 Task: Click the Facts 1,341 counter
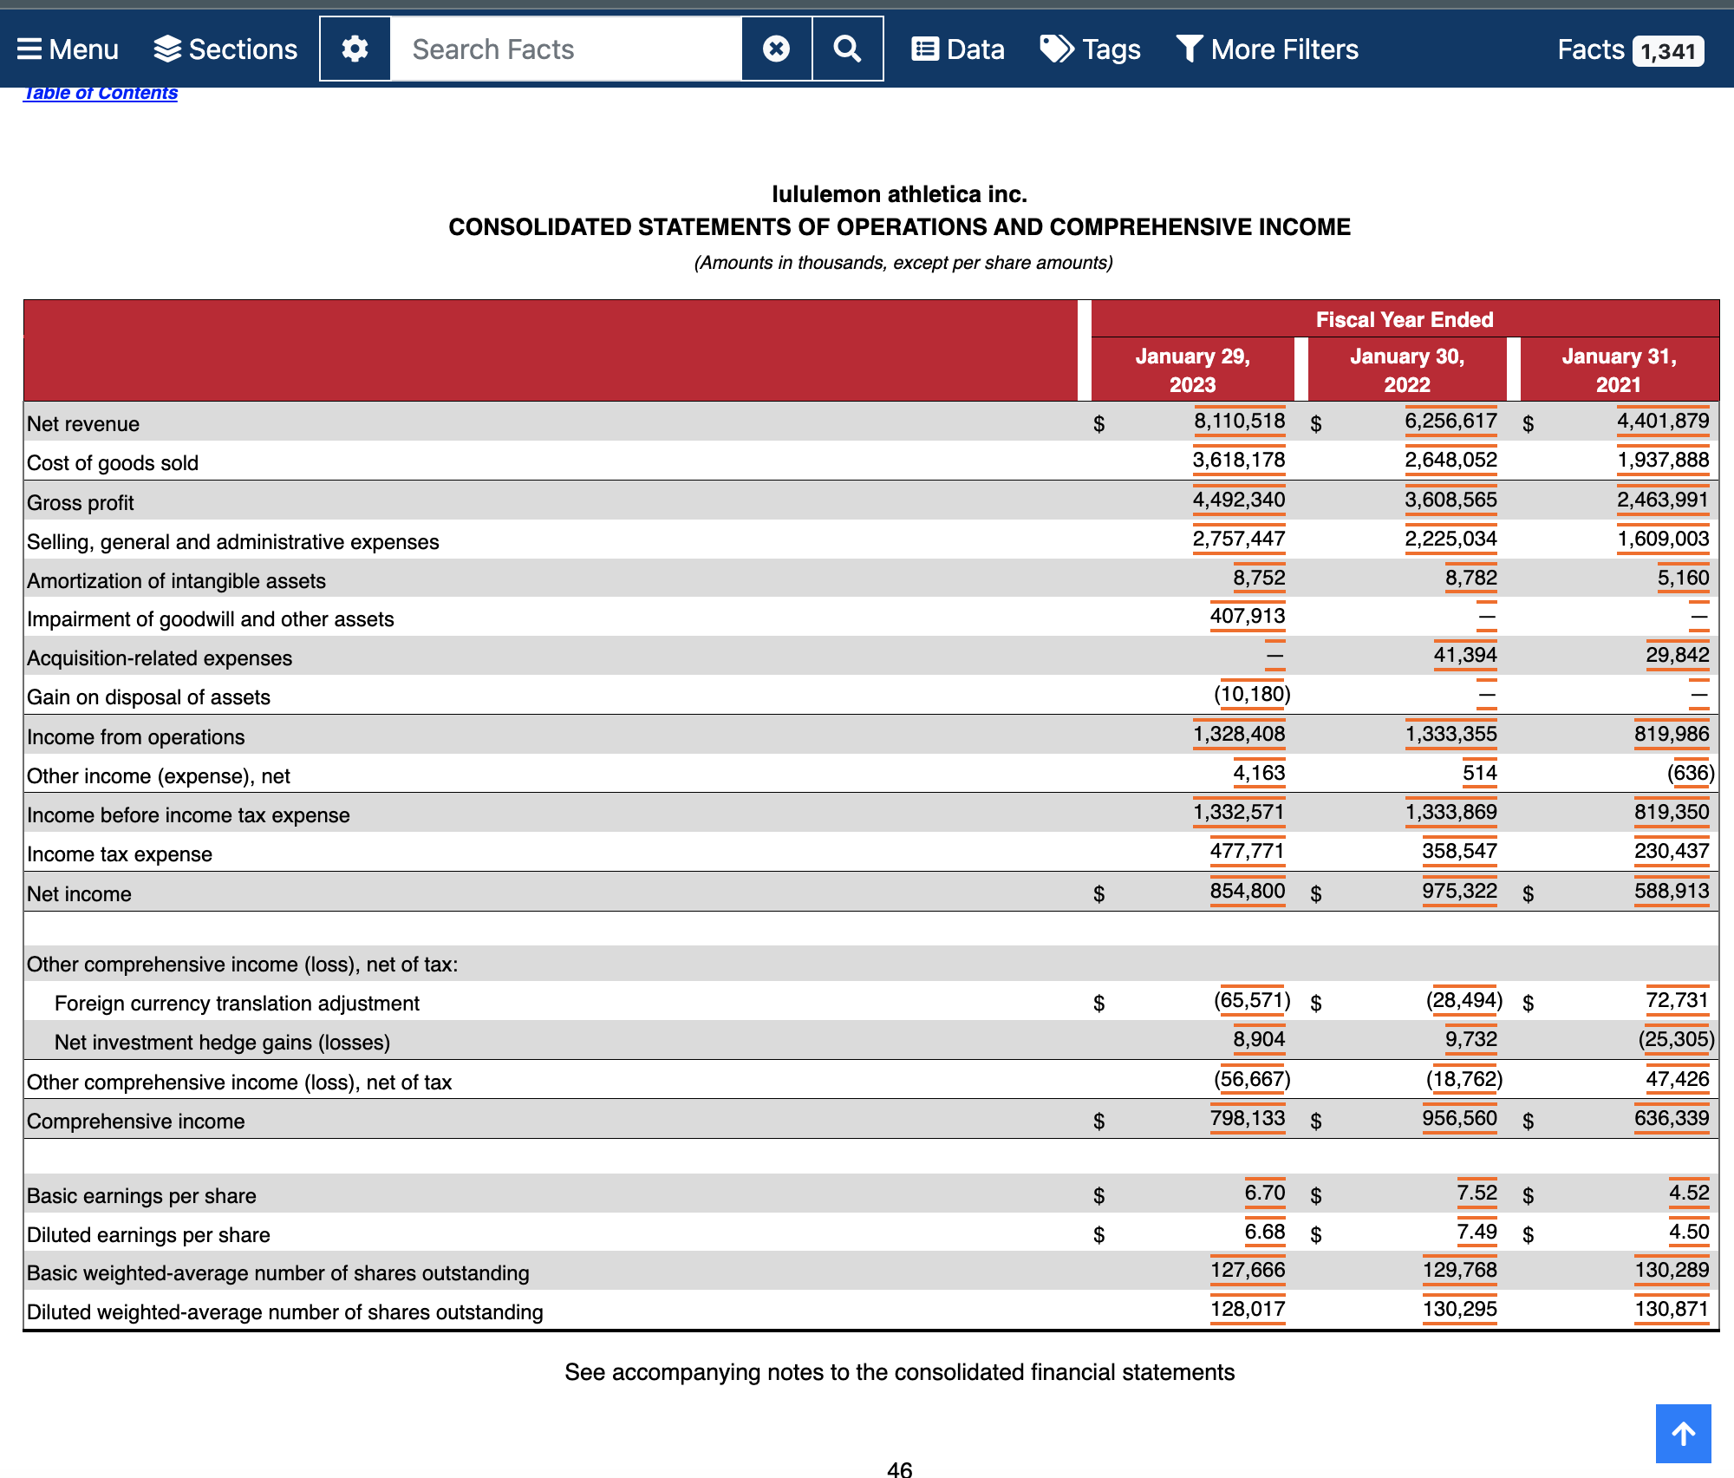pos(1629,49)
